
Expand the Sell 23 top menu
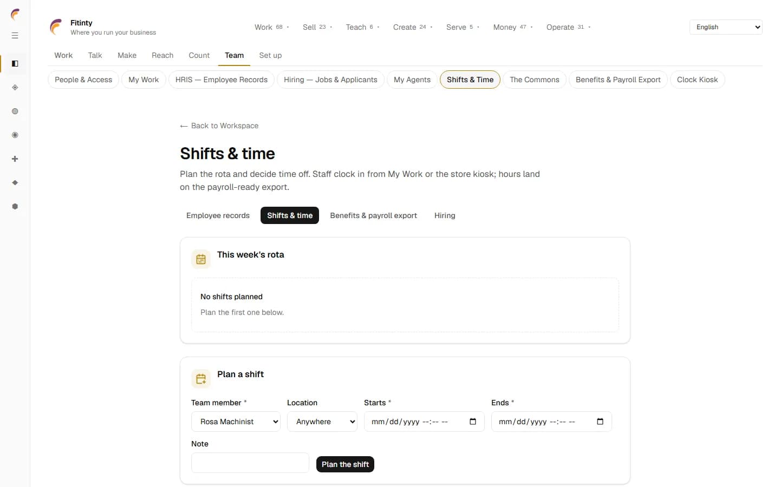click(x=317, y=27)
